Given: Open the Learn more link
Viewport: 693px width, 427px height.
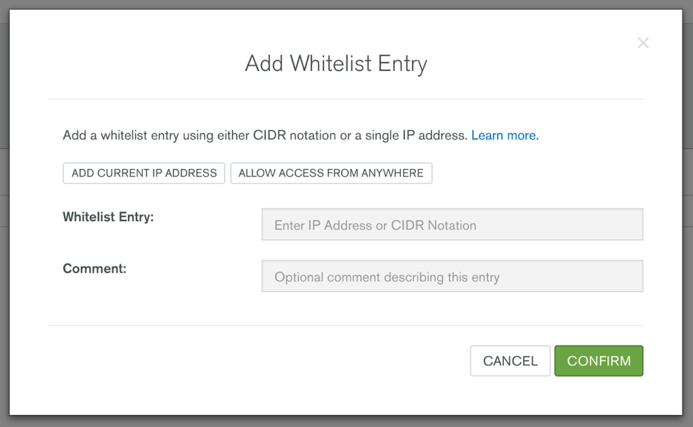Looking at the screenshot, I should 503,135.
